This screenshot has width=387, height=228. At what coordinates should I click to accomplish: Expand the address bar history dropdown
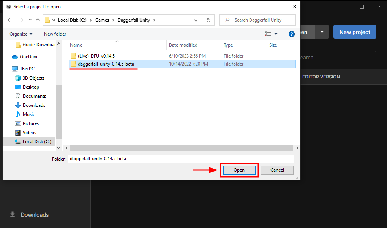pos(196,20)
